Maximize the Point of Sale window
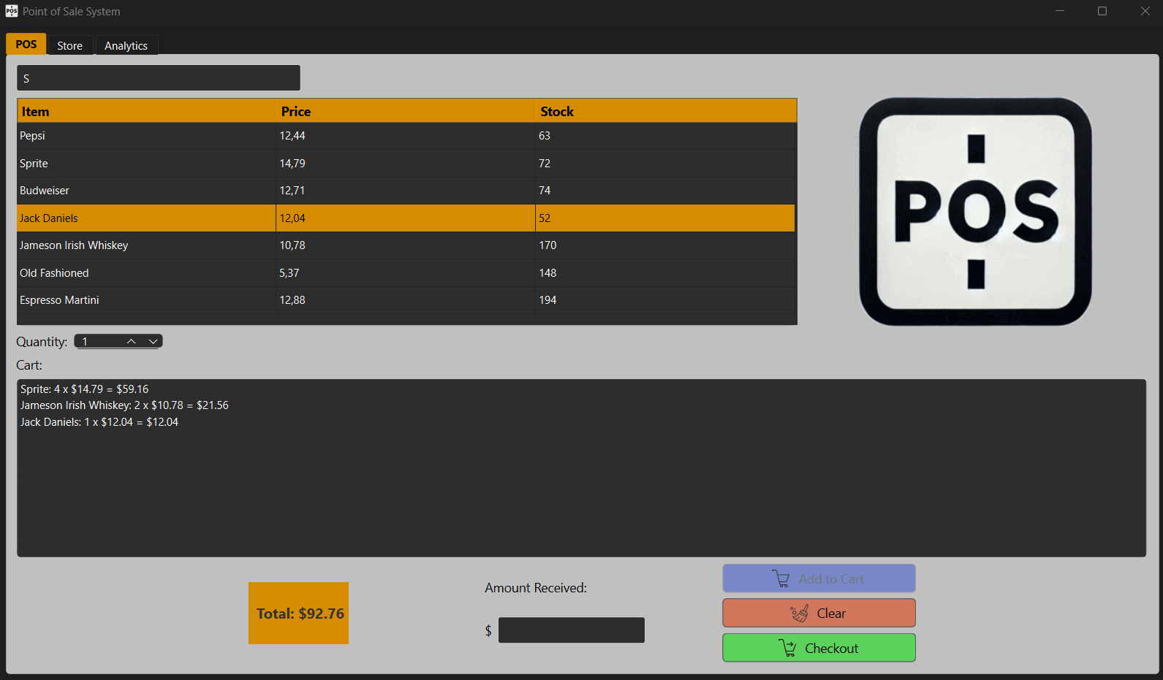The image size is (1163, 680). pos(1102,11)
